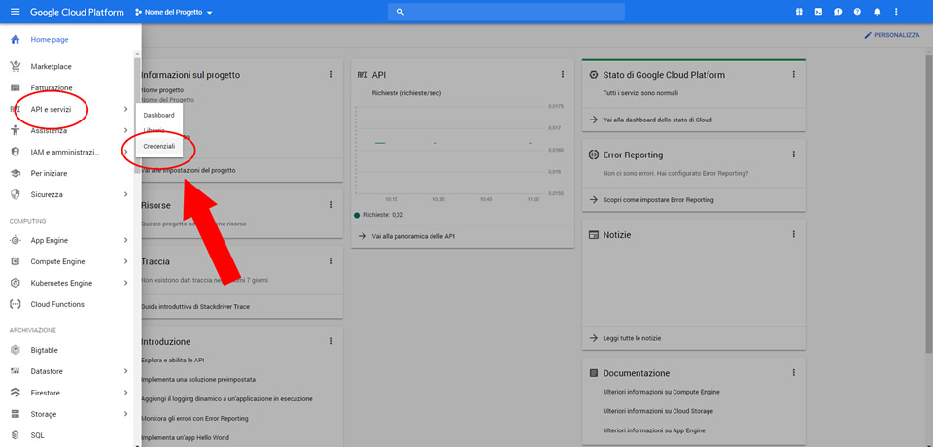
Task: Open the Stato di Google Cloud Platform card options menu
Action: pos(793,75)
